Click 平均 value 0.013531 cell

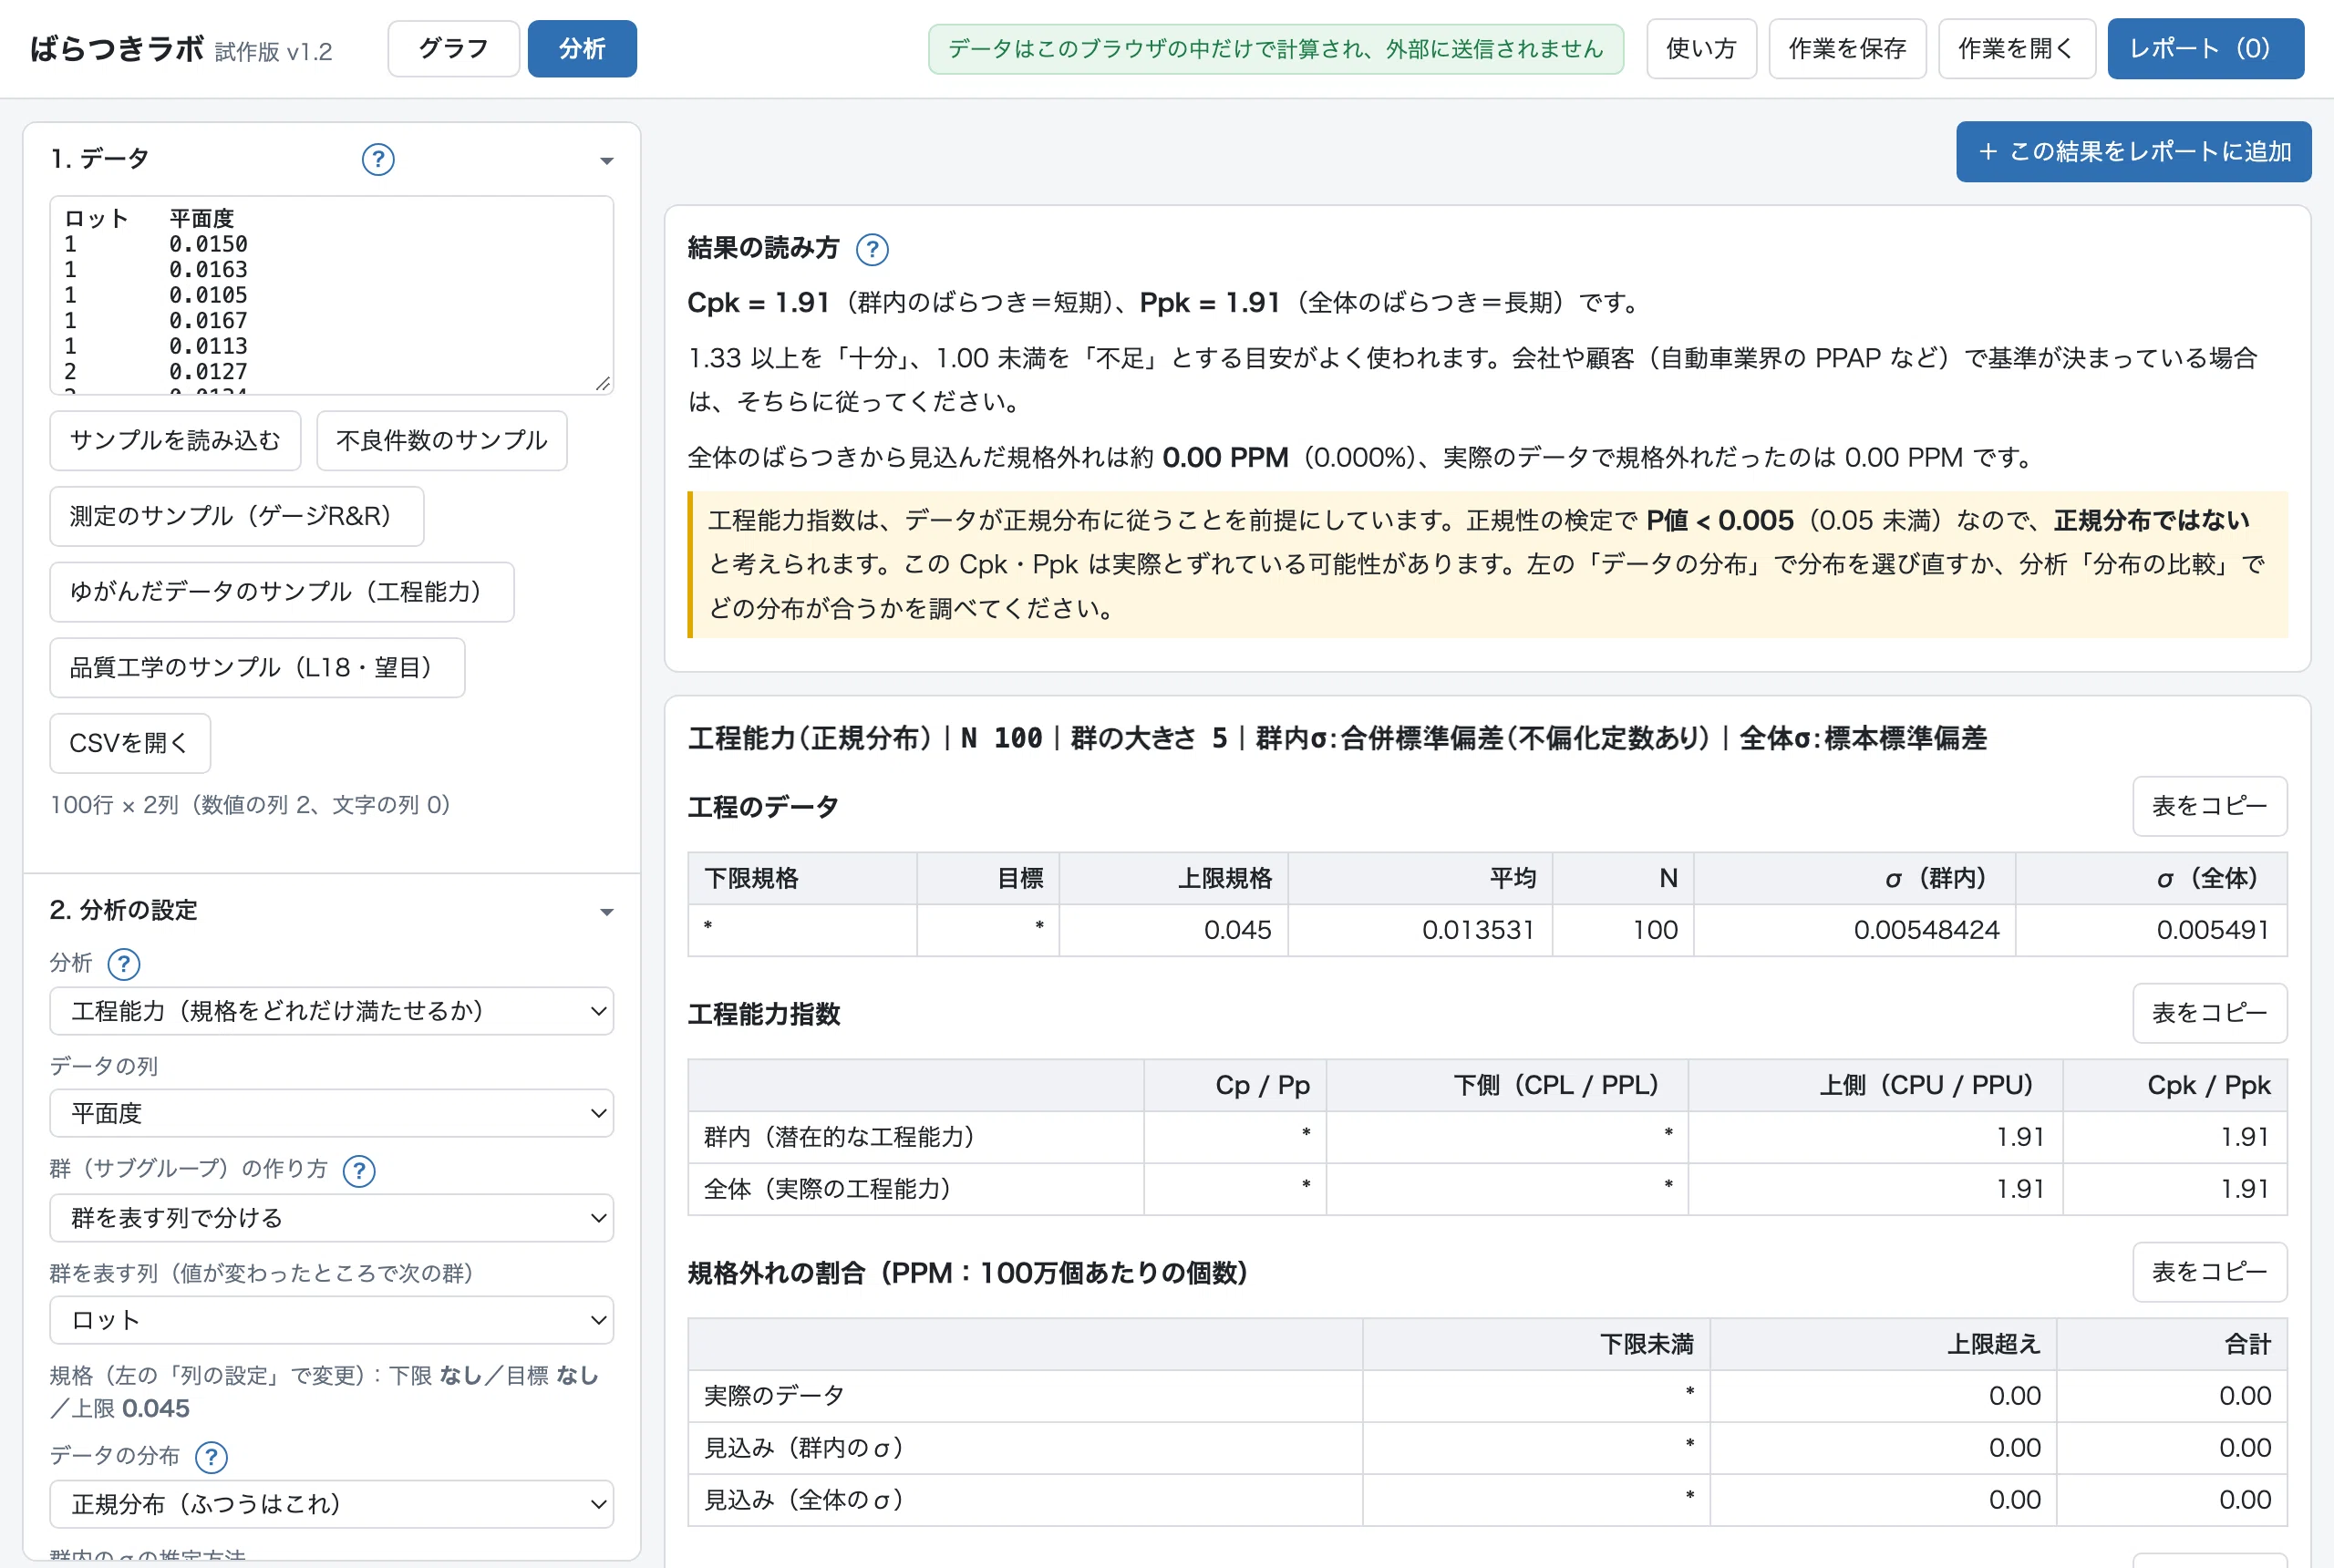pyautogui.click(x=1420, y=930)
